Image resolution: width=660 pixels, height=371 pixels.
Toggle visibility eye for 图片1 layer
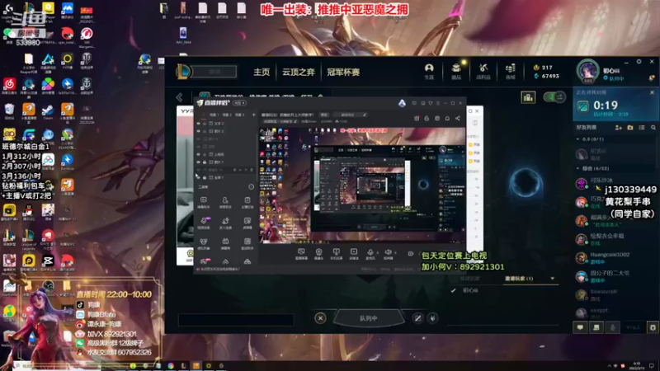coord(198,162)
